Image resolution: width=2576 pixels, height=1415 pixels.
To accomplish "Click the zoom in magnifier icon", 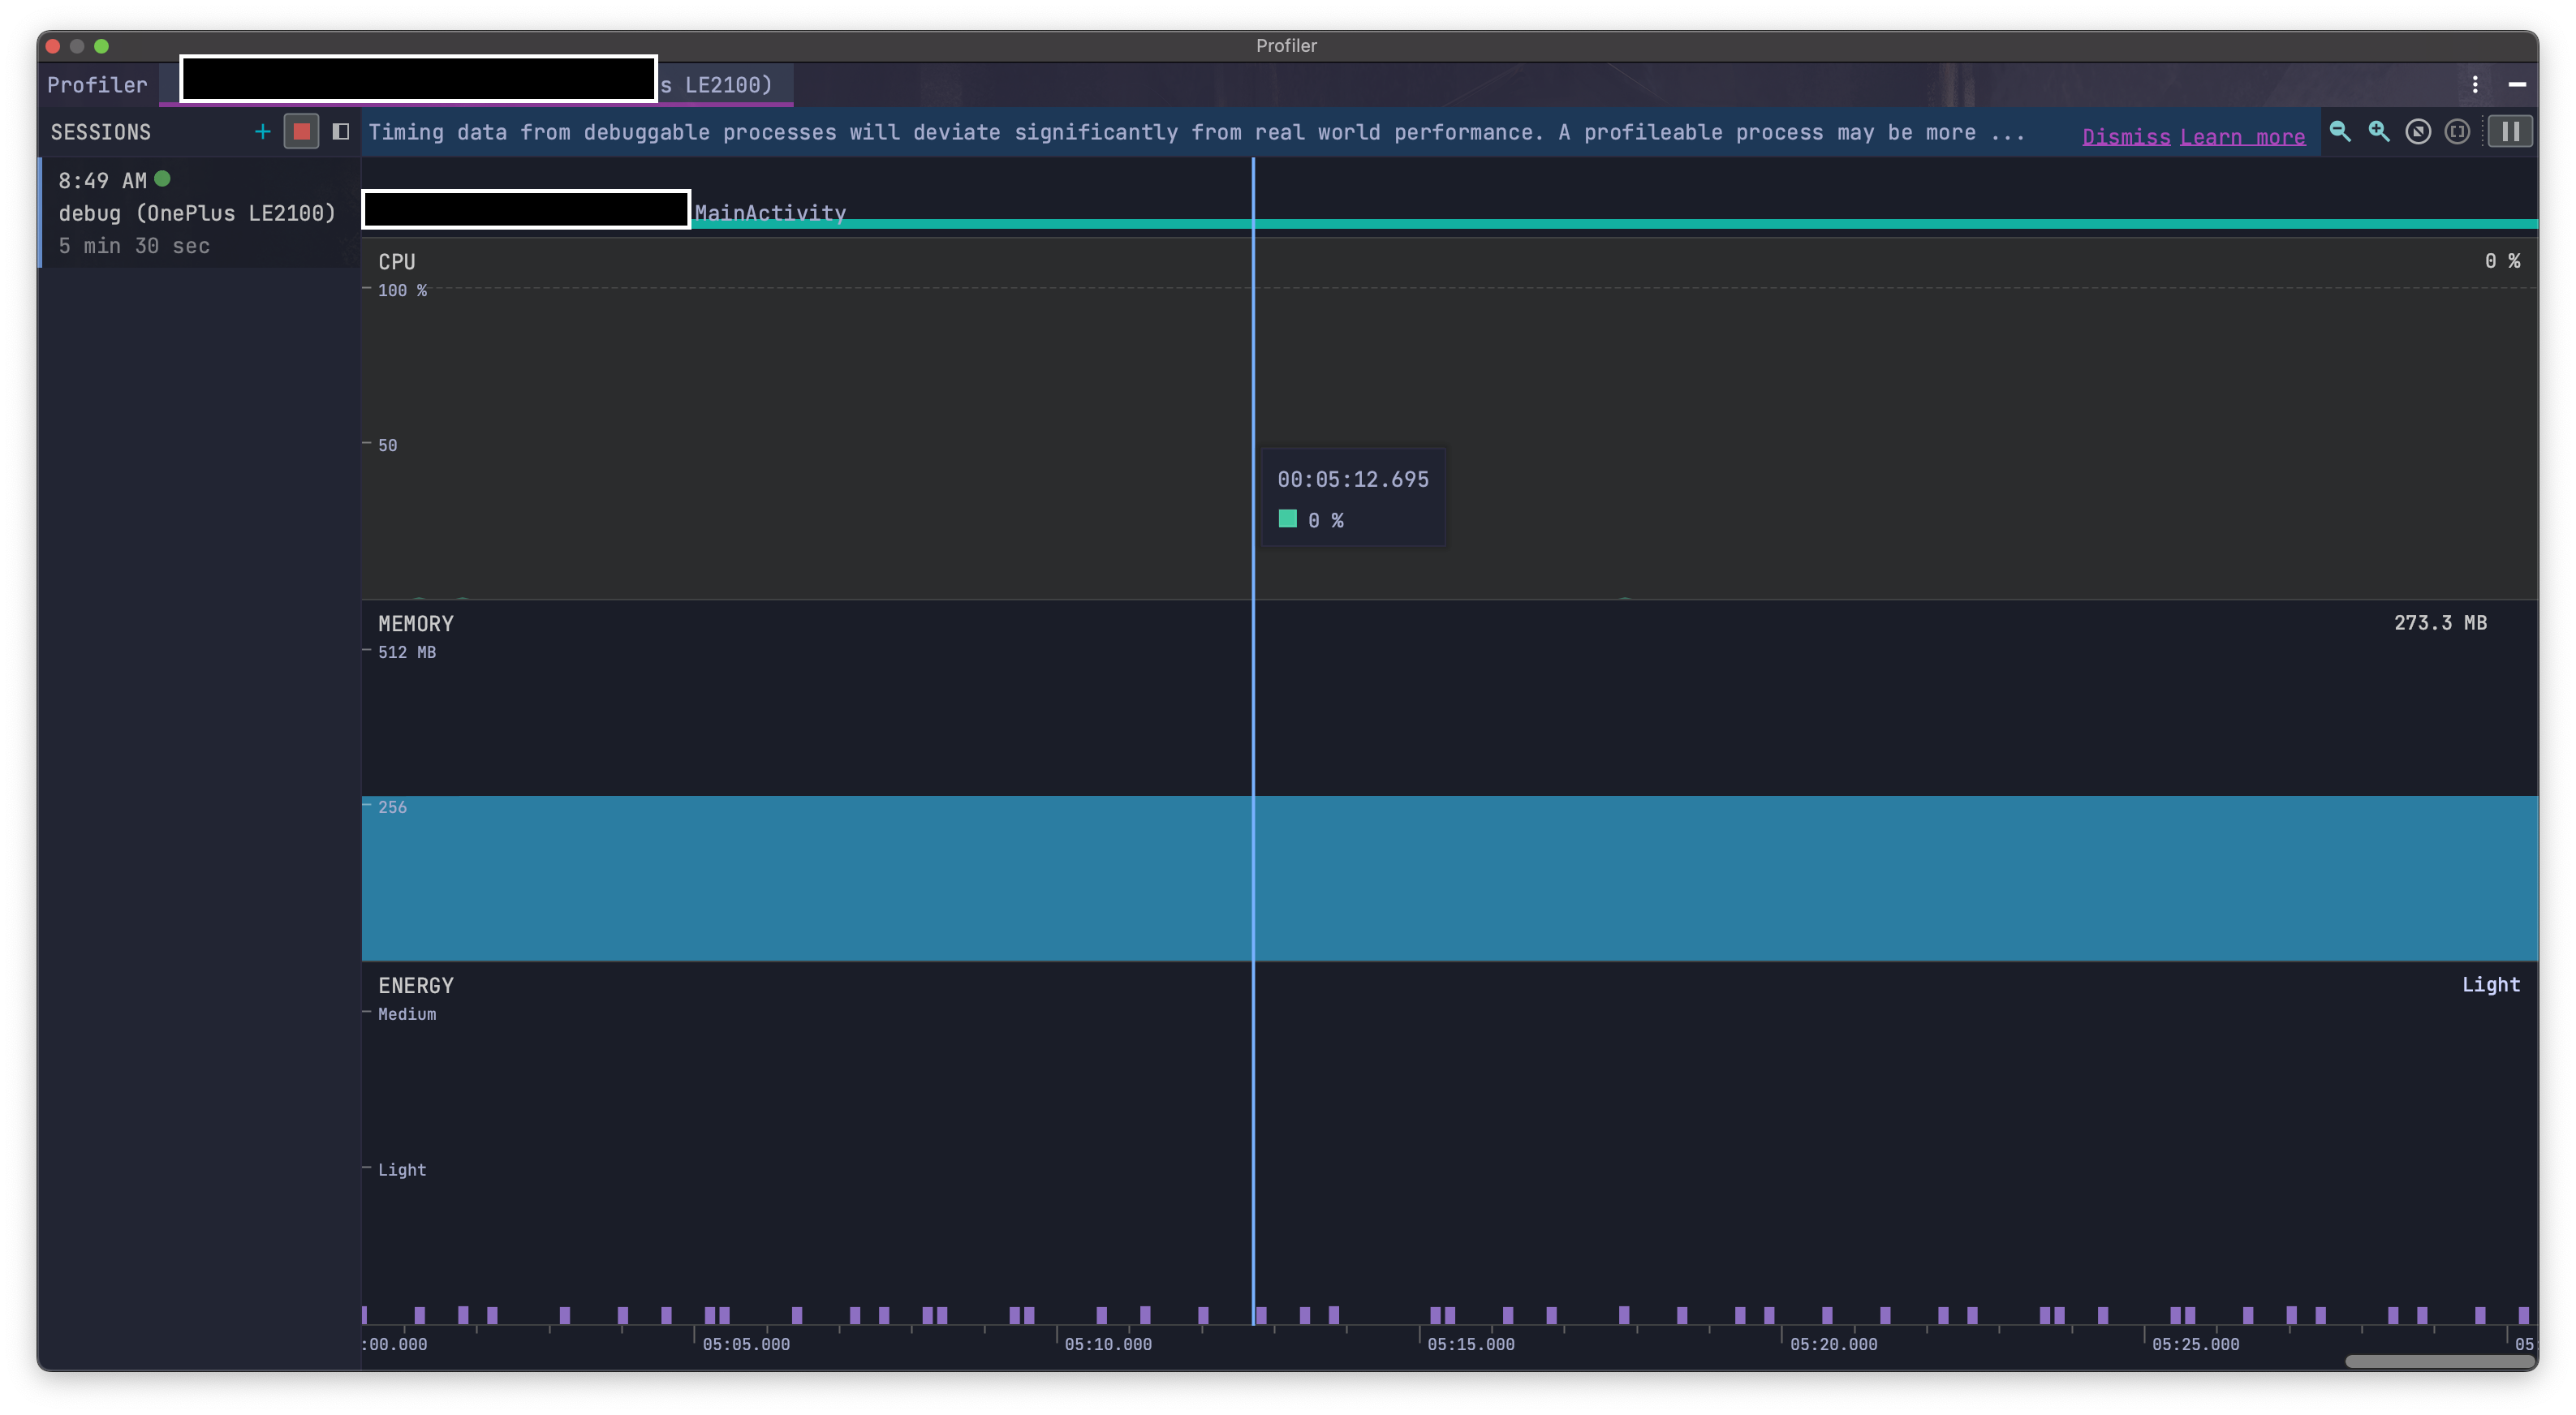I will coord(2379,131).
